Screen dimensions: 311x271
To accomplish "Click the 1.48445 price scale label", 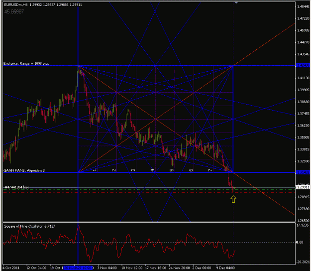I will click(303, 7).
